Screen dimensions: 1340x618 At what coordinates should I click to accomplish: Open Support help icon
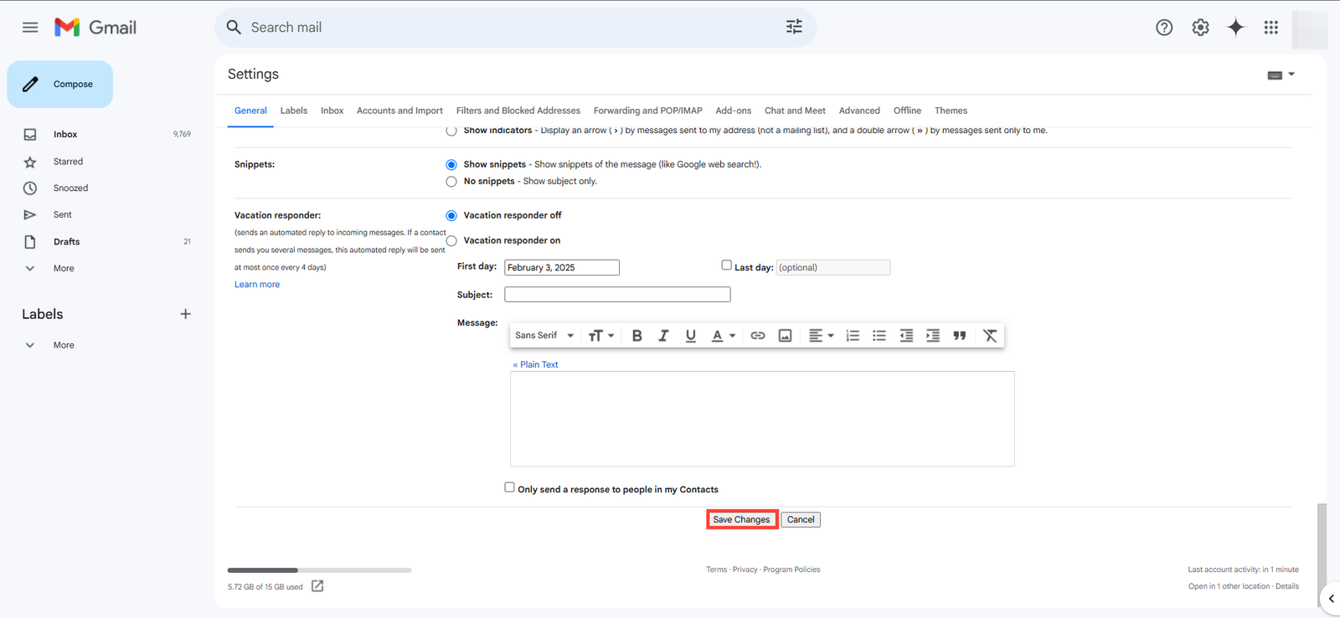point(1164,28)
